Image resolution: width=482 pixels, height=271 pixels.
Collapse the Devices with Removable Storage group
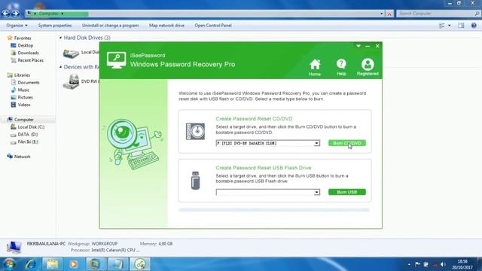[x=60, y=67]
